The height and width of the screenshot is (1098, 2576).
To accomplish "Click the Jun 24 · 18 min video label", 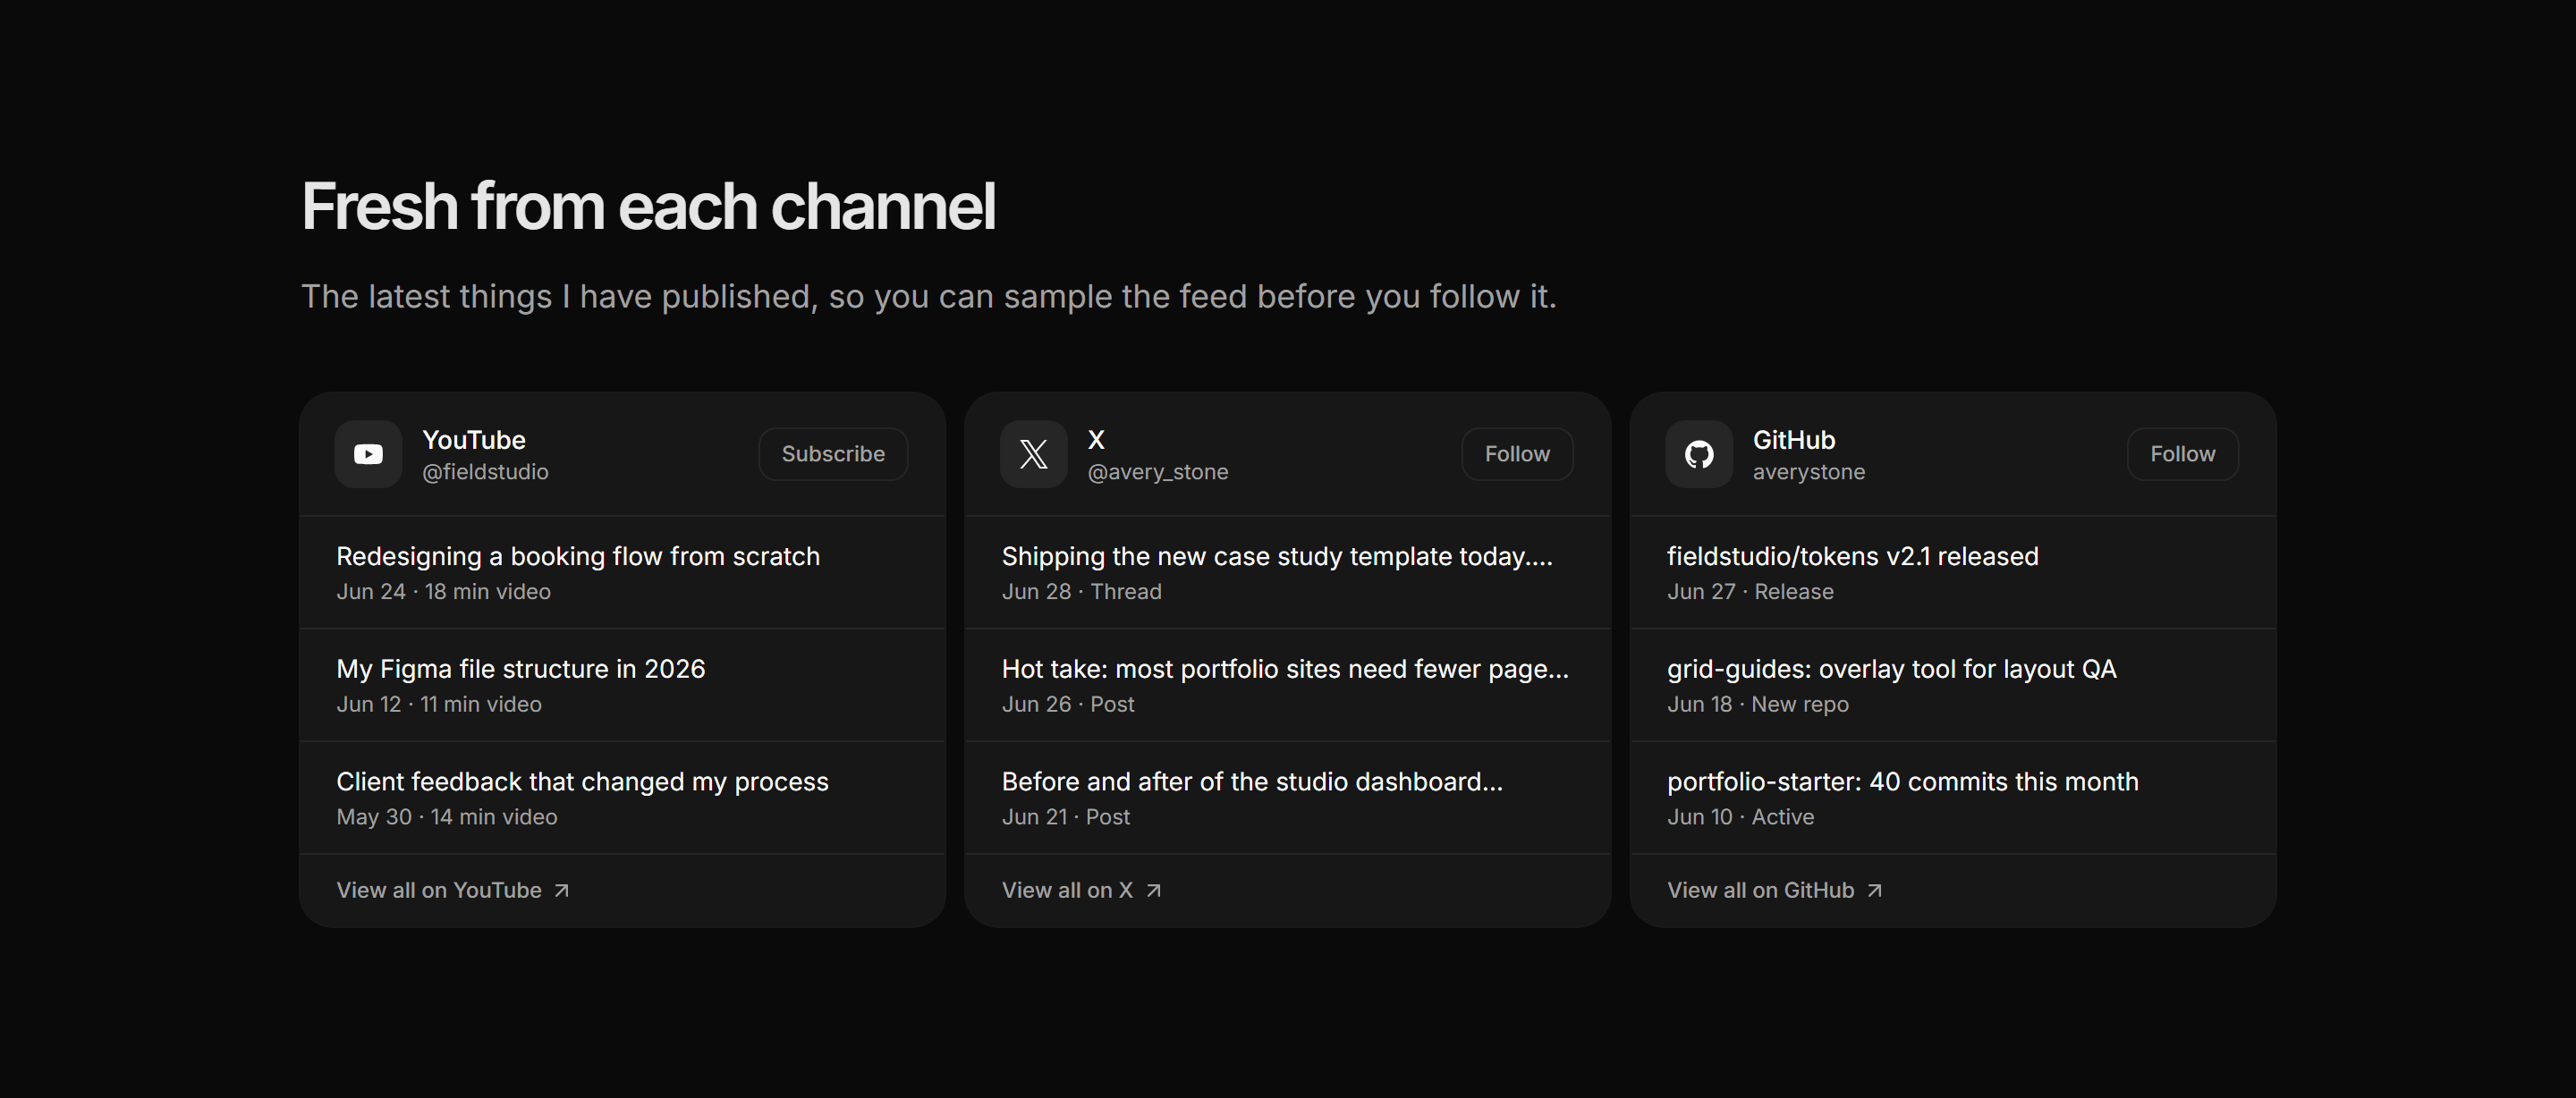I will [443, 592].
